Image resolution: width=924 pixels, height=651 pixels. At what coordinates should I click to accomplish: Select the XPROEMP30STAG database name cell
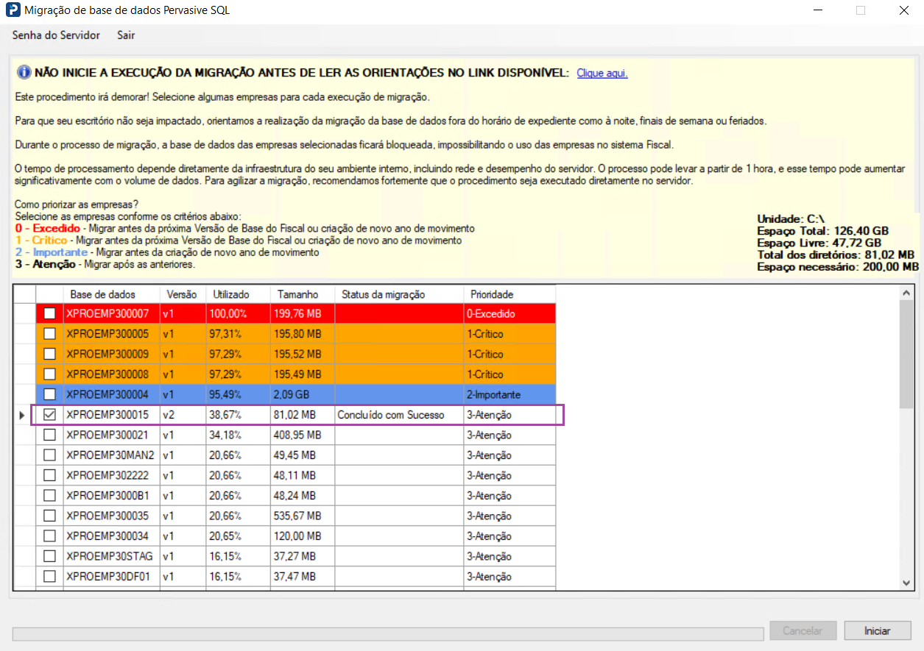(x=111, y=556)
